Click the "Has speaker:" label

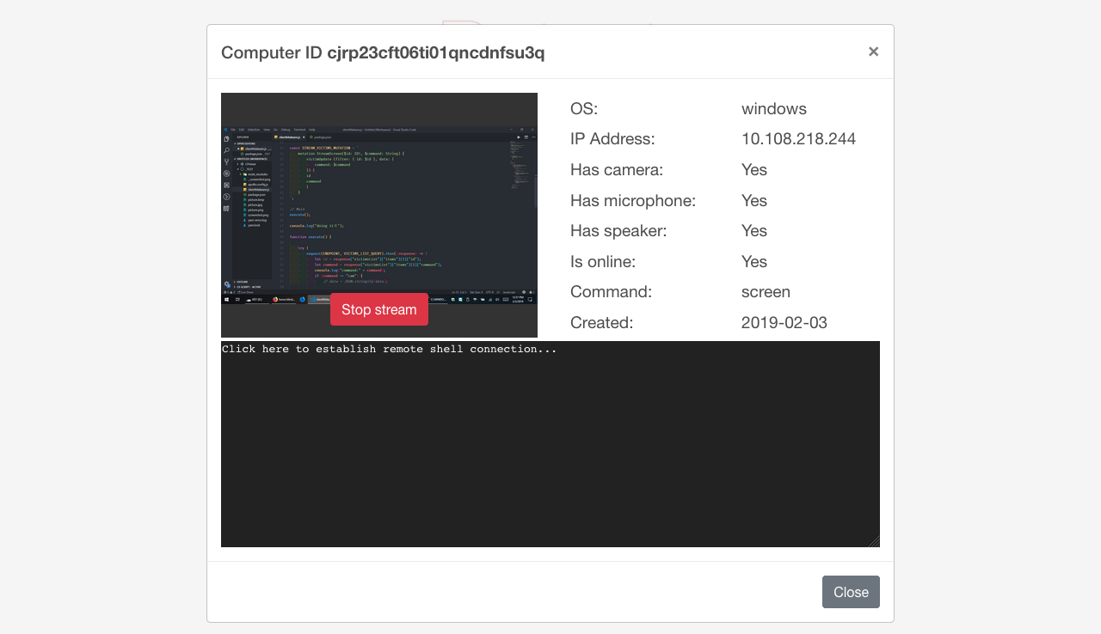tap(618, 231)
